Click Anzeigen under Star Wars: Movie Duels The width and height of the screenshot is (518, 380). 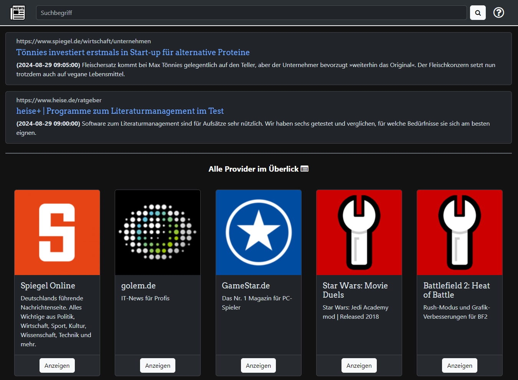(359, 365)
